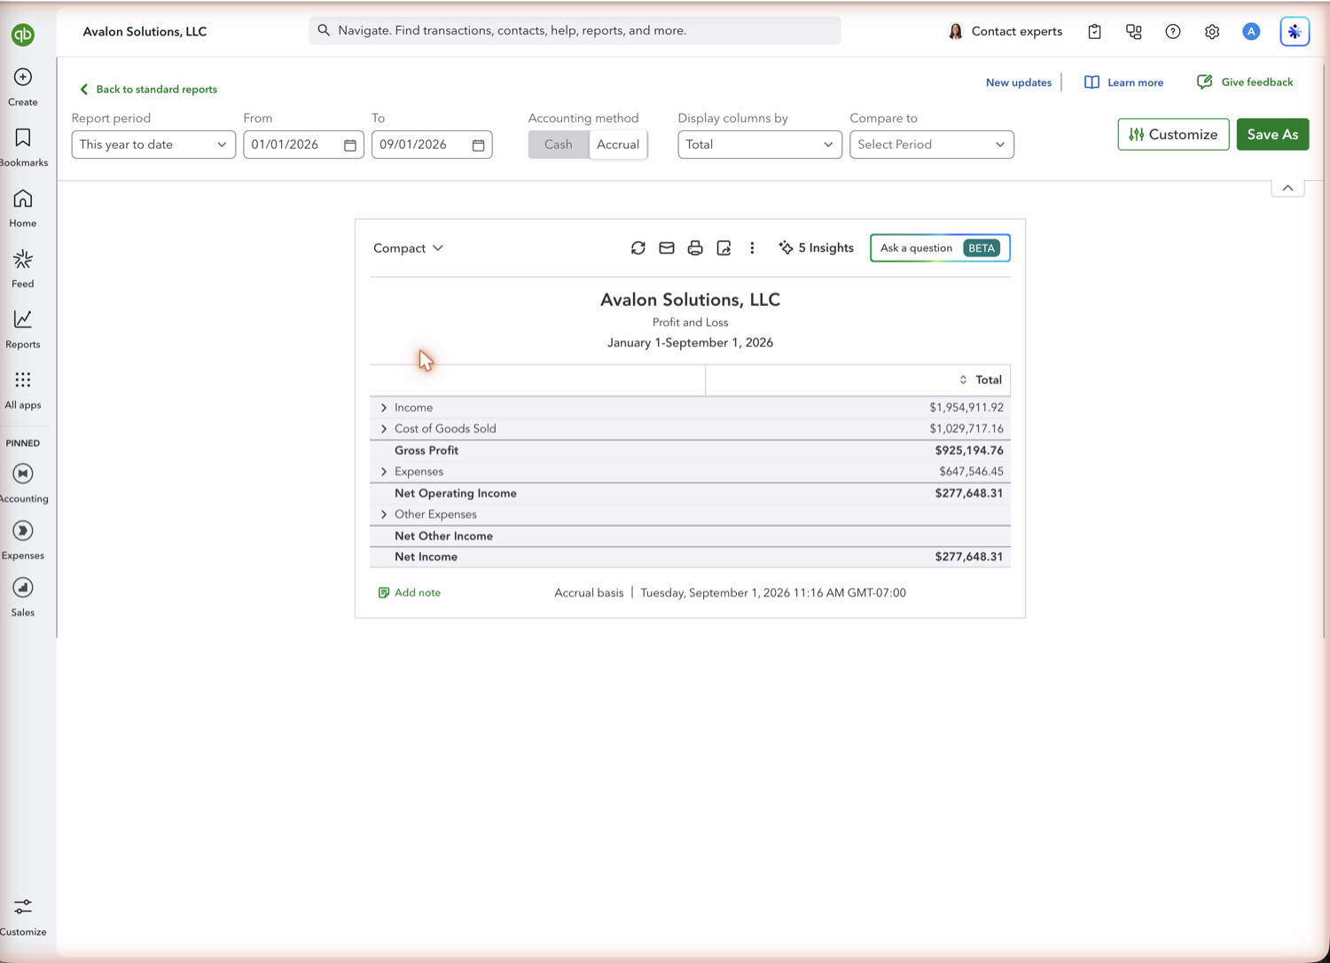
Task: Click Net Income amount $277,648.31
Action: click(969, 557)
